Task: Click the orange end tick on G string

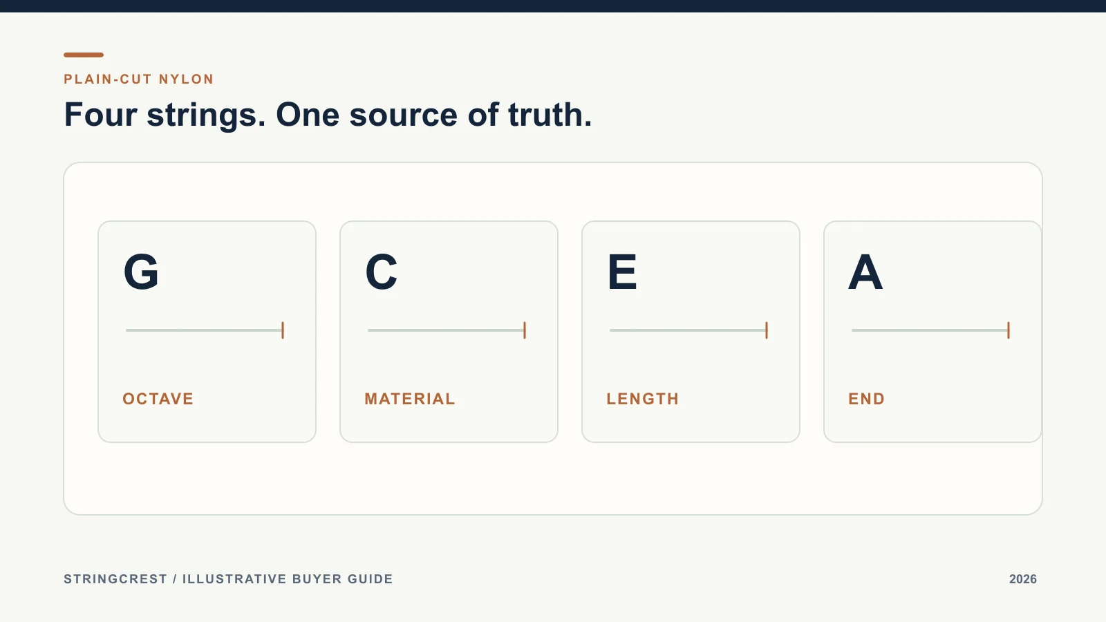Action: pos(283,330)
